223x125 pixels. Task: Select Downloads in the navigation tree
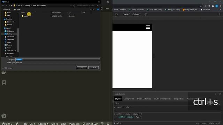click(9, 39)
